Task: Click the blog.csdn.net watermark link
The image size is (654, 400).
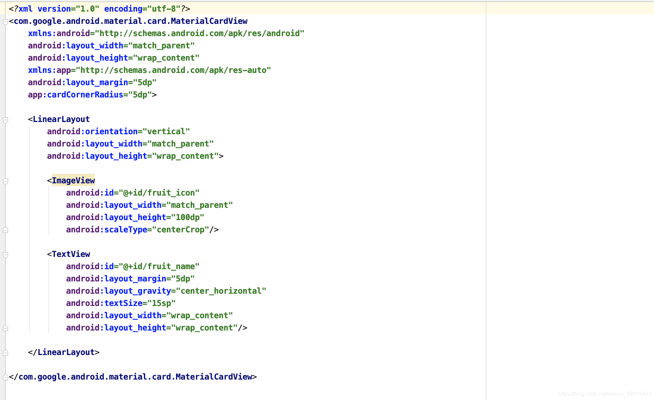Action: [x=604, y=394]
